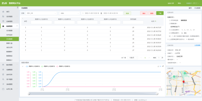Viewport: 202px width, 101px height.
Task: Click the map pan direction control
Action: [x=170, y=74]
